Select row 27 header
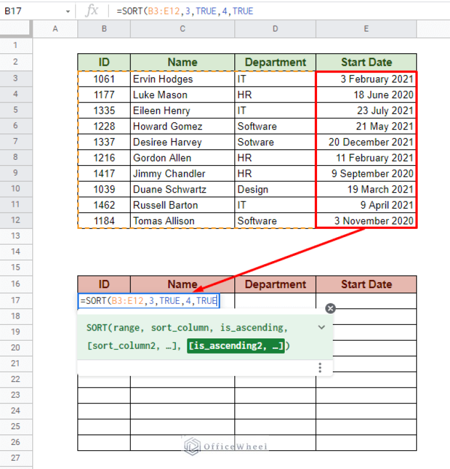 click(x=16, y=458)
